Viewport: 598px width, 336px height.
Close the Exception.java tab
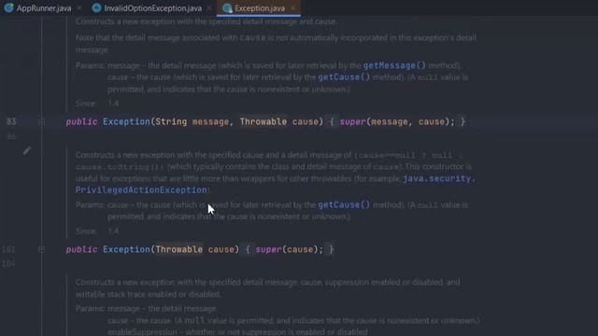click(292, 8)
